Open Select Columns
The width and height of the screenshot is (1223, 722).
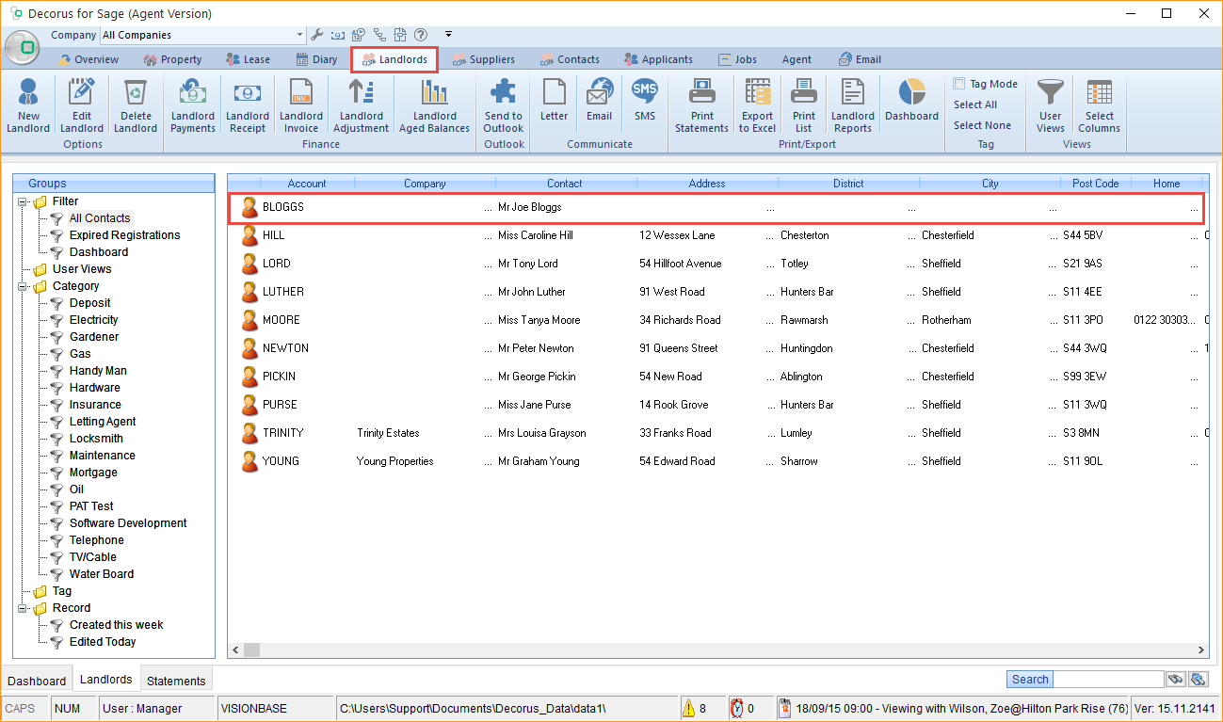1100,105
